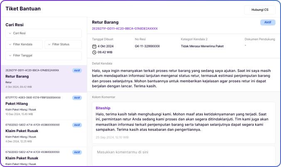The height and width of the screenshot is (167, 281).
Task: Expand the Filter Tanggal dropdown
Action: (x=44, y=55)
